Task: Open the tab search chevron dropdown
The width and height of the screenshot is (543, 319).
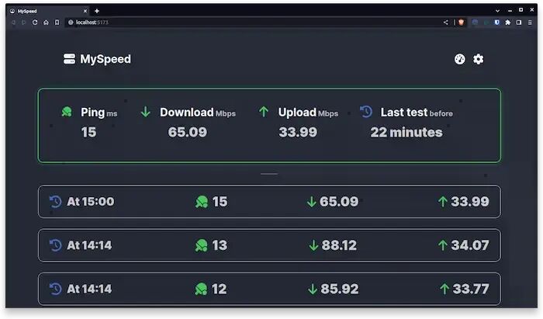Action: click(x=498, y=11)
